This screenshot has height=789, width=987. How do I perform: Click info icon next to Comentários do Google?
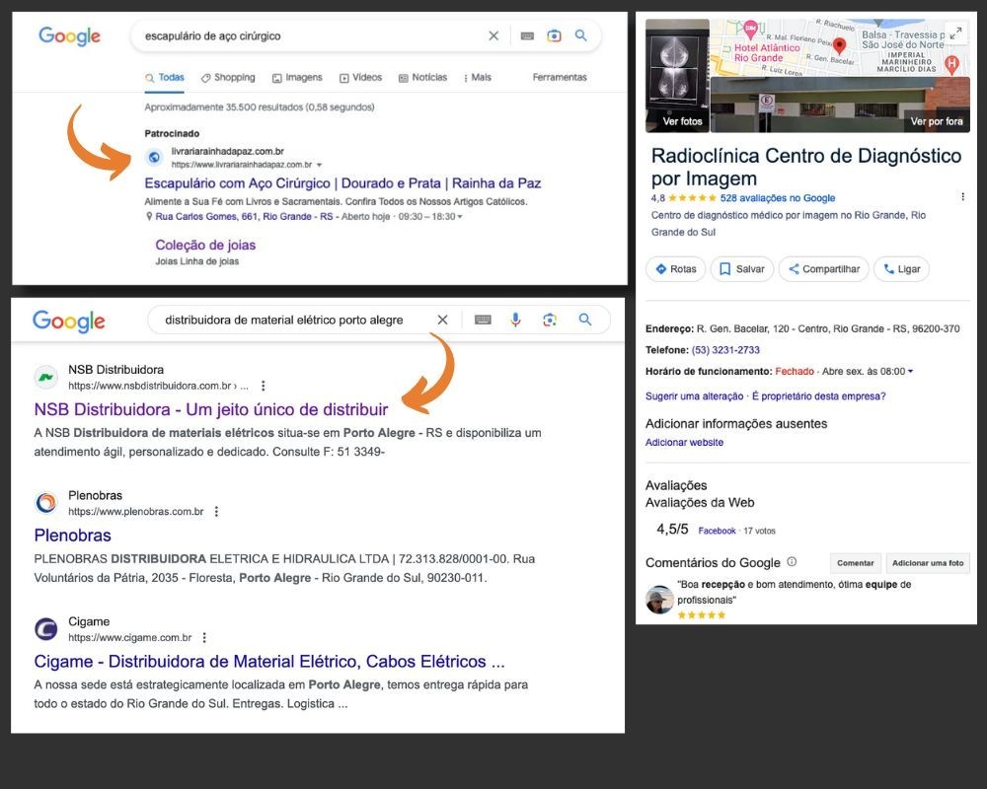tap(792, 562)
